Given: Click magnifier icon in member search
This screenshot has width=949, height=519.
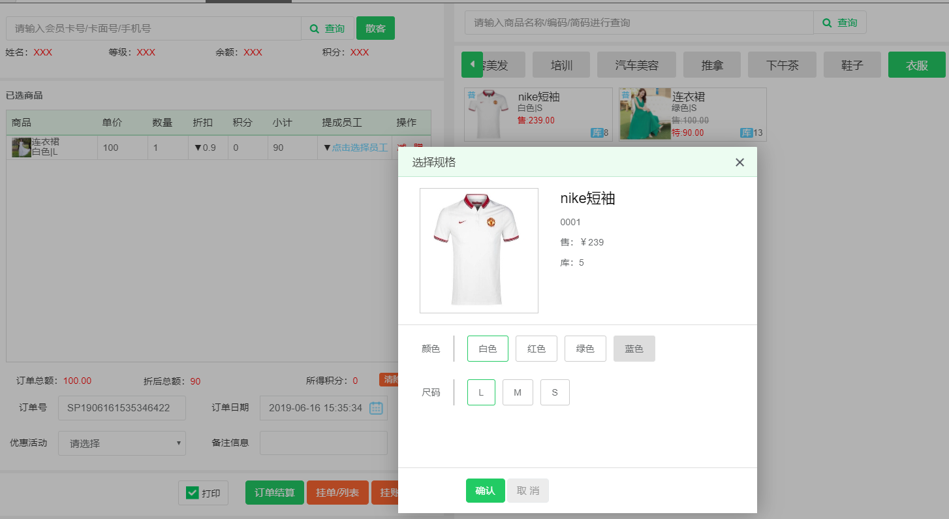Looking at the screenshot, I should (x=314, y=29).
